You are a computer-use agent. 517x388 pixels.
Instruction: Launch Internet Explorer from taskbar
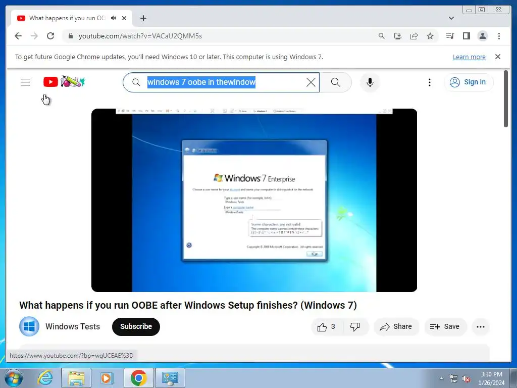[45, 378]
